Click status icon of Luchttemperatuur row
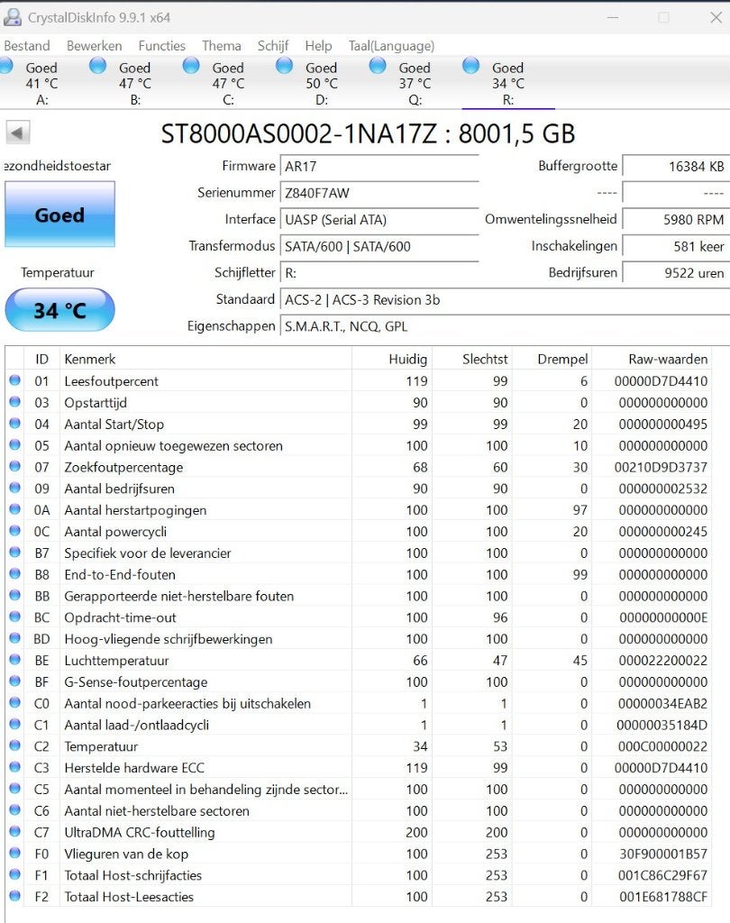The height and width of the screenshot is (923, 730). tap(14, 660)
